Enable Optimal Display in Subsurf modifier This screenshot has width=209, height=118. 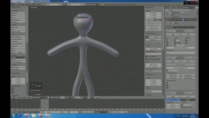[182, 107]
